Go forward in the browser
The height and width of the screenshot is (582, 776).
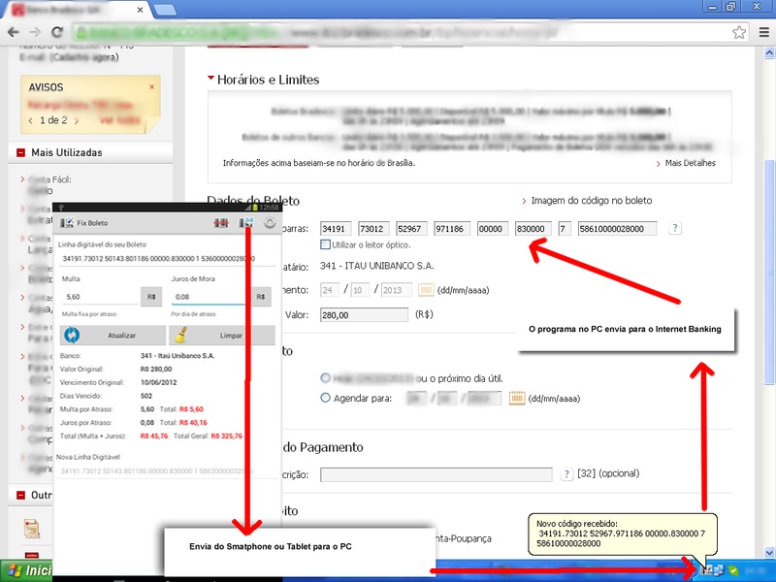coord(35,32)
